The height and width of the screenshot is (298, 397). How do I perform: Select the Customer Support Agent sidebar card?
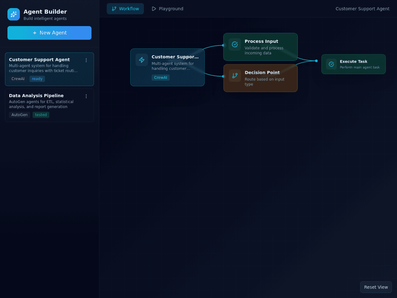coord(49,69)
